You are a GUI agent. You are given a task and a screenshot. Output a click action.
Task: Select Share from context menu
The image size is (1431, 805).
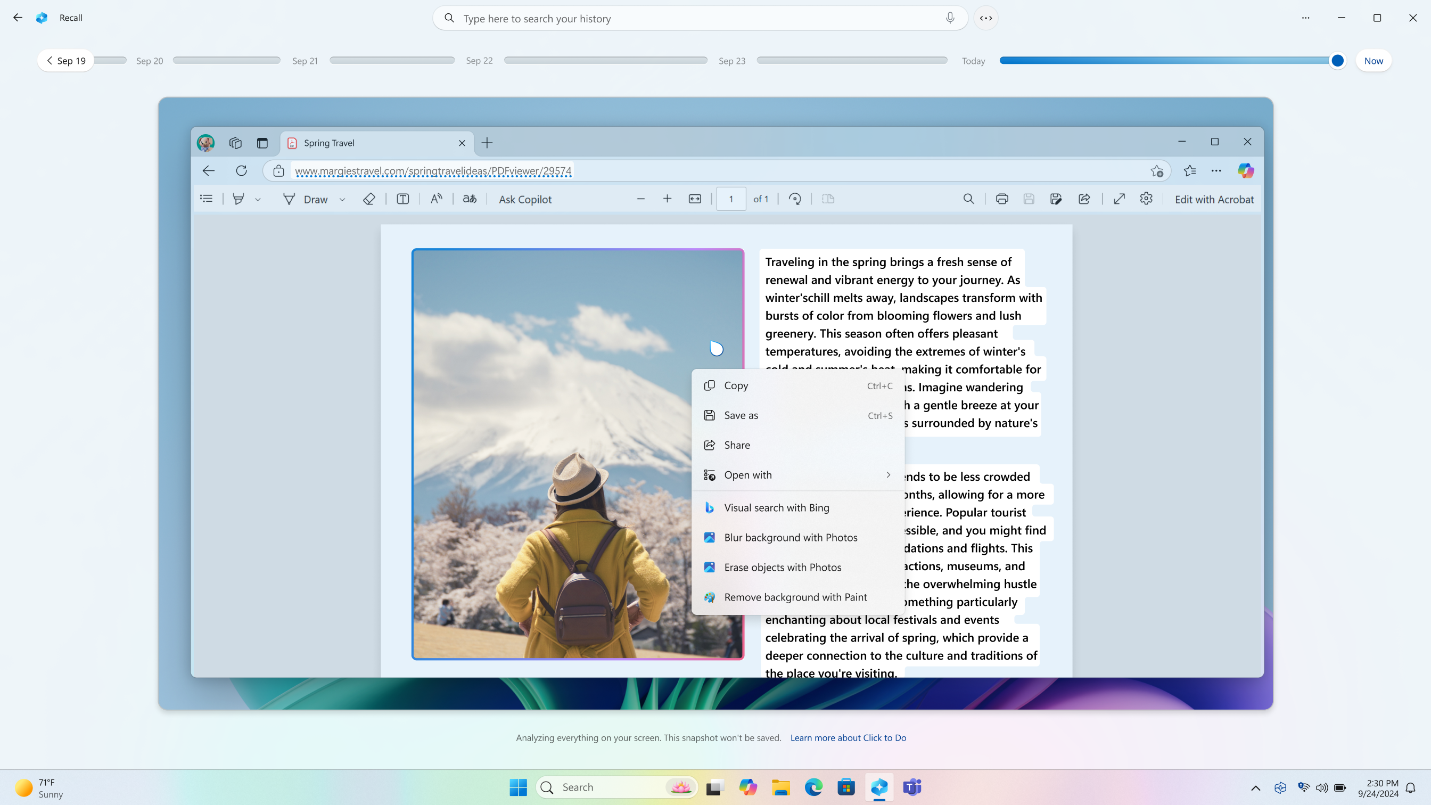pos(737,444)
